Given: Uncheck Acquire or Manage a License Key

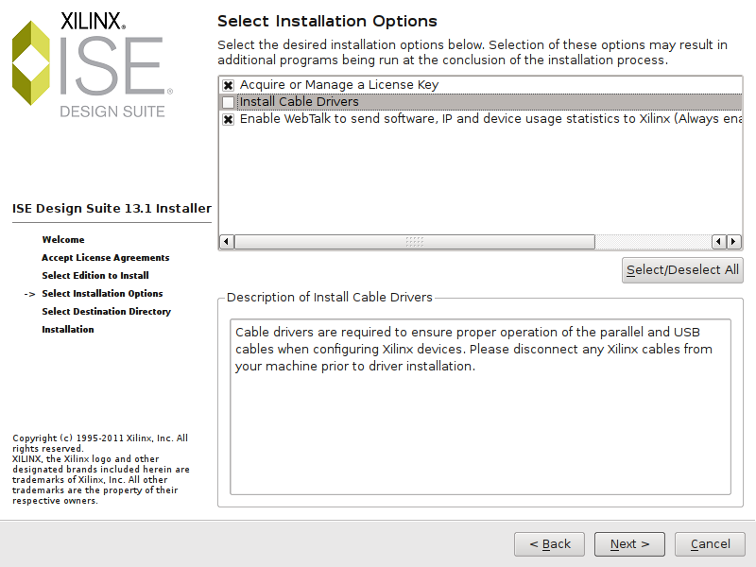Looking at the screenshot, I should [x=228, y=85].
